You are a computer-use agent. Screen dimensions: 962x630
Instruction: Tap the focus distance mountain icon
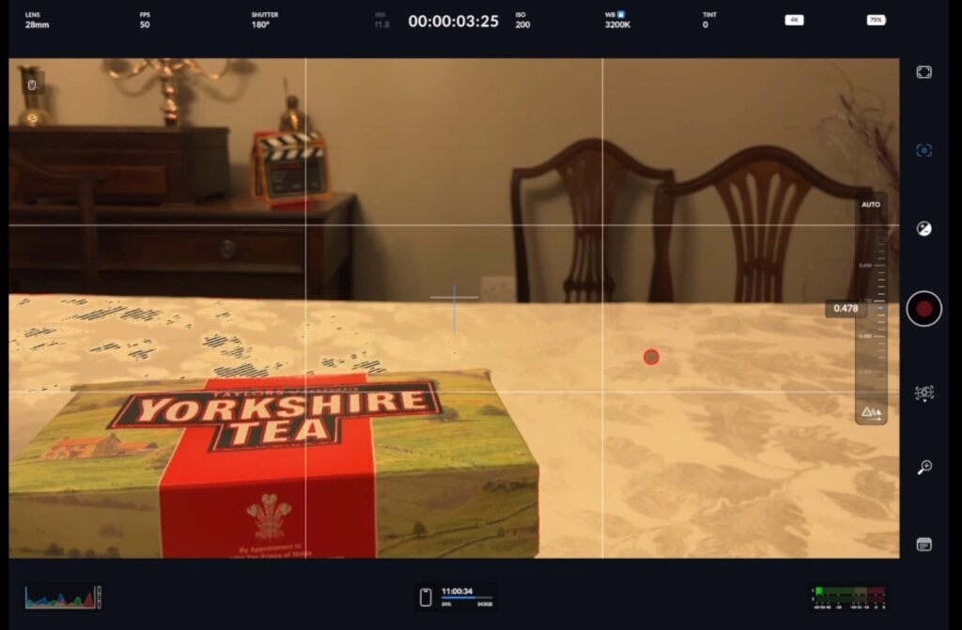click(871, 412)
